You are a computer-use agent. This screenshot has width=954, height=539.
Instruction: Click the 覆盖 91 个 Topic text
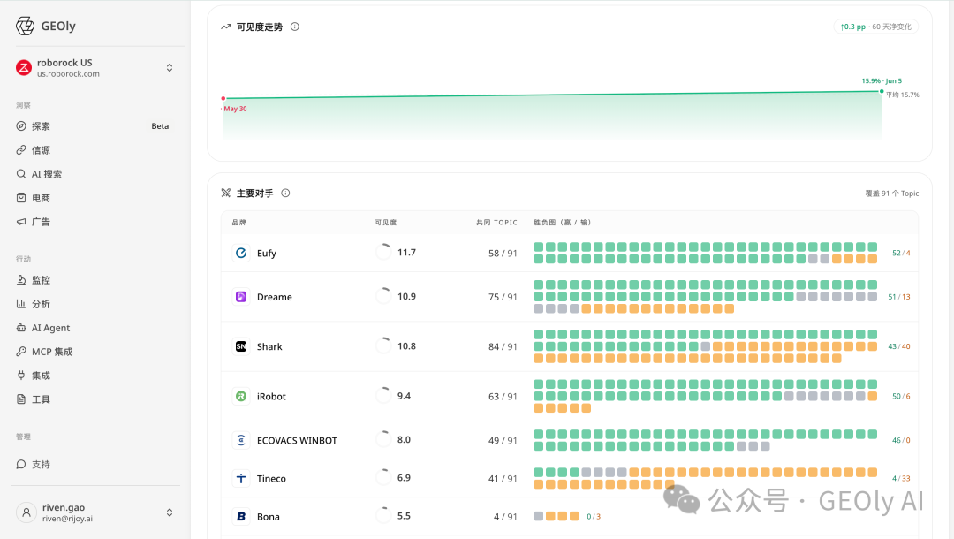tap(892, 194)
